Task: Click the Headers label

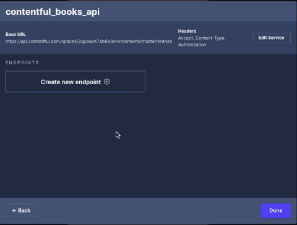Action: pyautogui.click(x=187, y=31)
